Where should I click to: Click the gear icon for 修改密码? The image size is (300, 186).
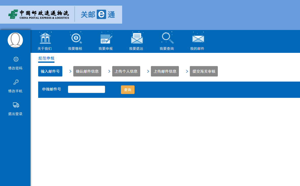[x=16, y=59]
